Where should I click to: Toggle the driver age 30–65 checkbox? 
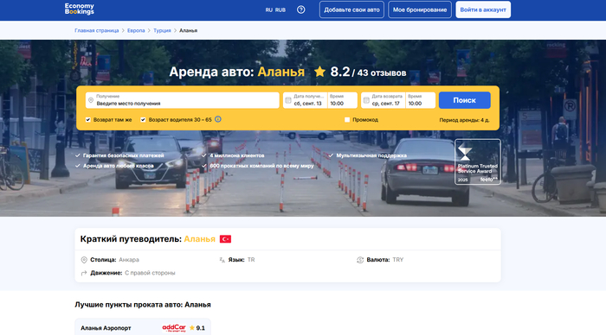point(143,120)
